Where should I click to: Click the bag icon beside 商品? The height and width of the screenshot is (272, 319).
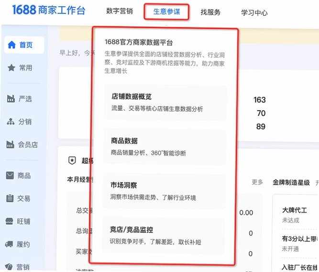[10, 175]
